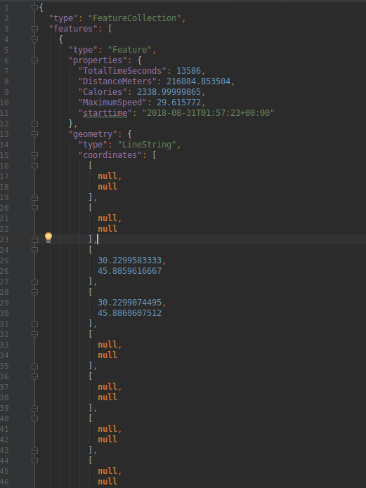Click the fold end marker on line 31
This screenshot has width=366, height=488.
[x=35, y=324]
